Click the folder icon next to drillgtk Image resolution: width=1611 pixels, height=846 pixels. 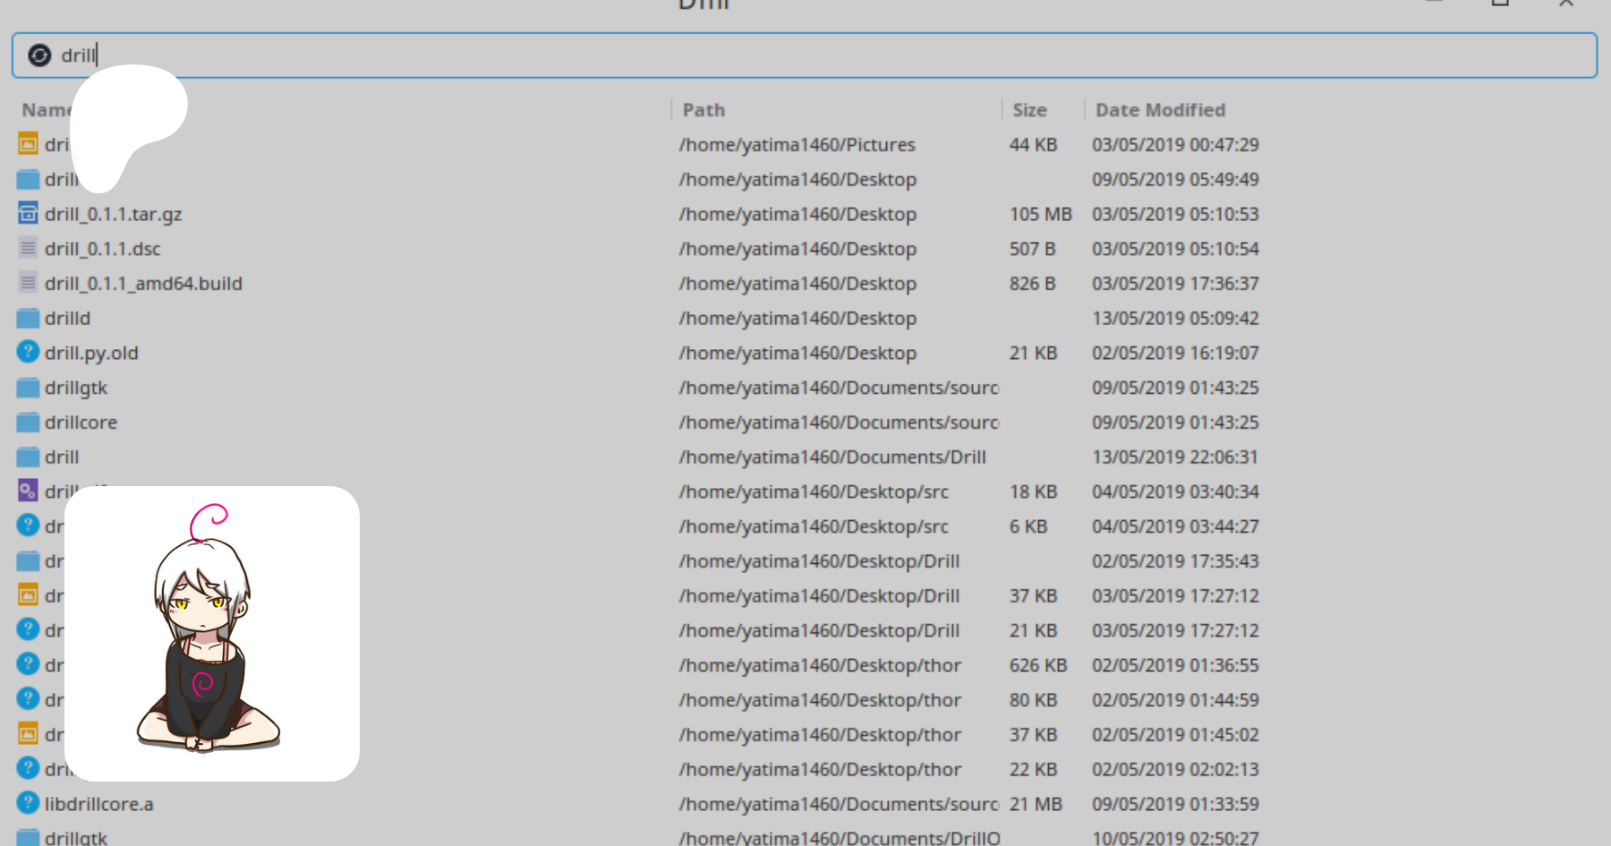click(x=28, y=388)
